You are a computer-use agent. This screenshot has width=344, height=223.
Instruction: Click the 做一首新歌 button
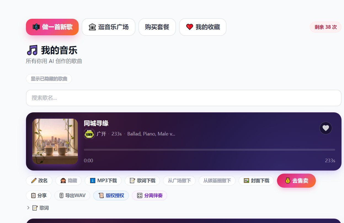coord(52,27)
